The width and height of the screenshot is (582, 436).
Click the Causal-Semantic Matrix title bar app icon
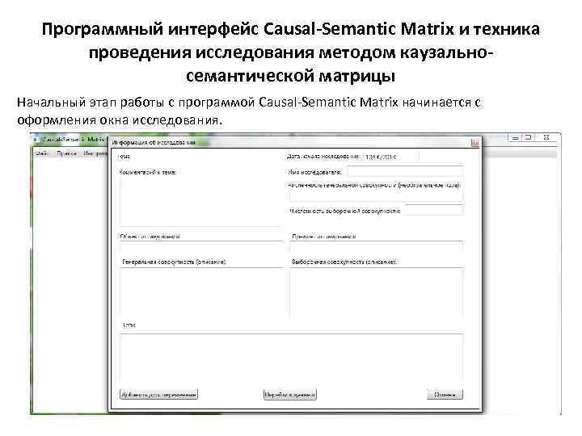[36, 140]
